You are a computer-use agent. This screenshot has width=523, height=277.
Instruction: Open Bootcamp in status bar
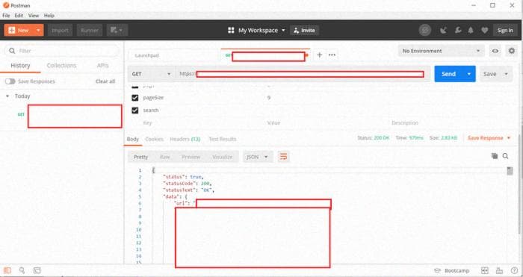452,271
